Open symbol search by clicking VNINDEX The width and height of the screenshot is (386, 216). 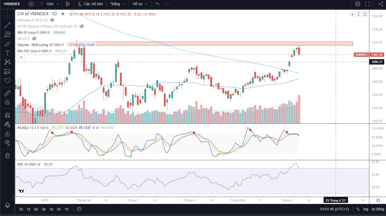(12, 4)
